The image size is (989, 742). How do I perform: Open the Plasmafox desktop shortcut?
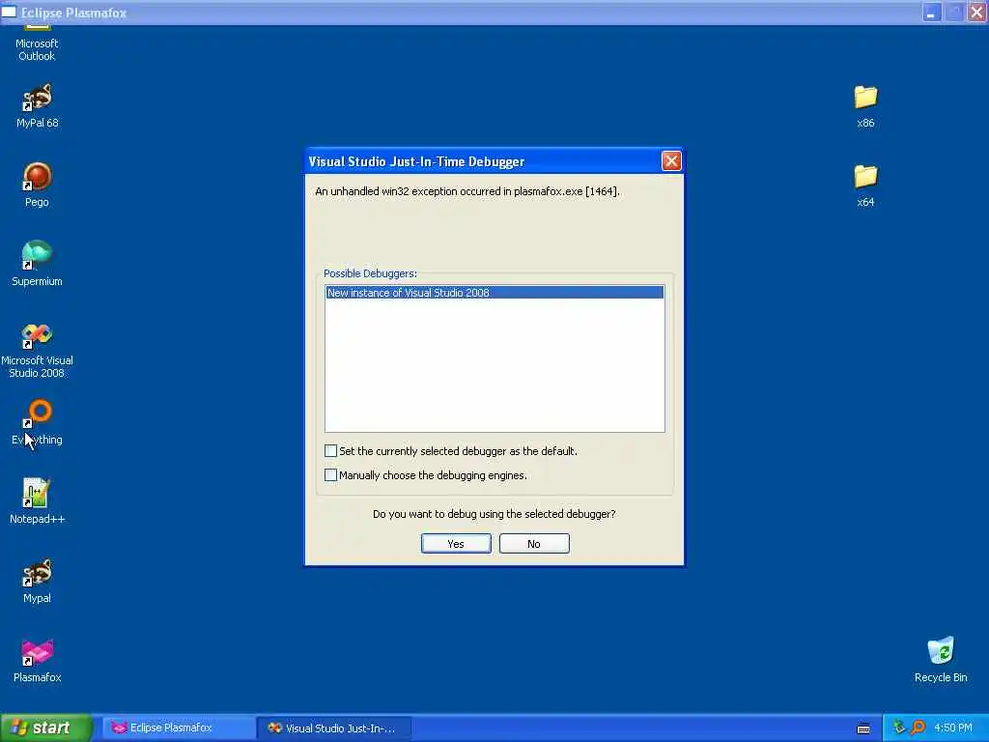click(37, 660)
